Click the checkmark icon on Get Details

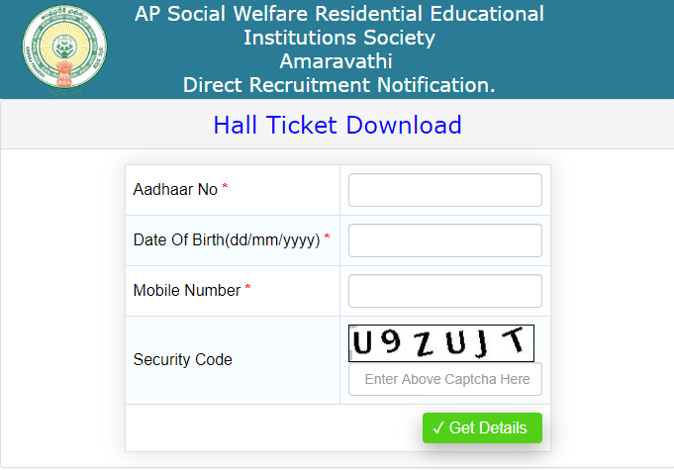(437, 427)
